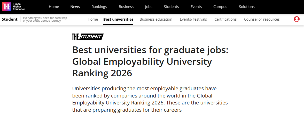Click the Times Higher Education logo
Image resolution: width=304 pixels, height=114 pixels.
click(x=13, y=7)
